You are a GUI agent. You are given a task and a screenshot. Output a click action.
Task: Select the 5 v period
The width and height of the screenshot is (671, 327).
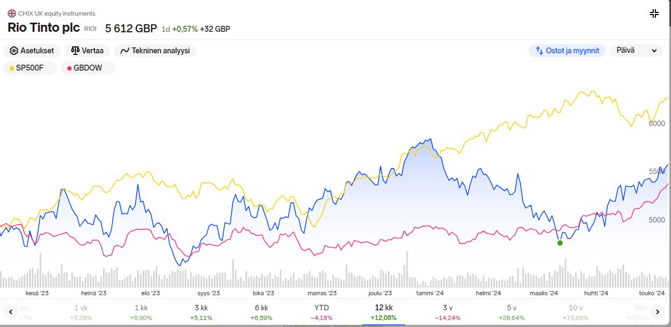click(x=512, y=312)
